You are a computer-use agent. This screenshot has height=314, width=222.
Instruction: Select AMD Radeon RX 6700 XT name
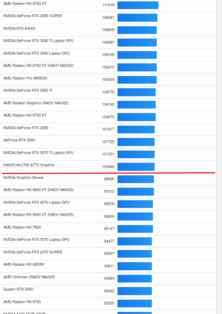[25, 116]
